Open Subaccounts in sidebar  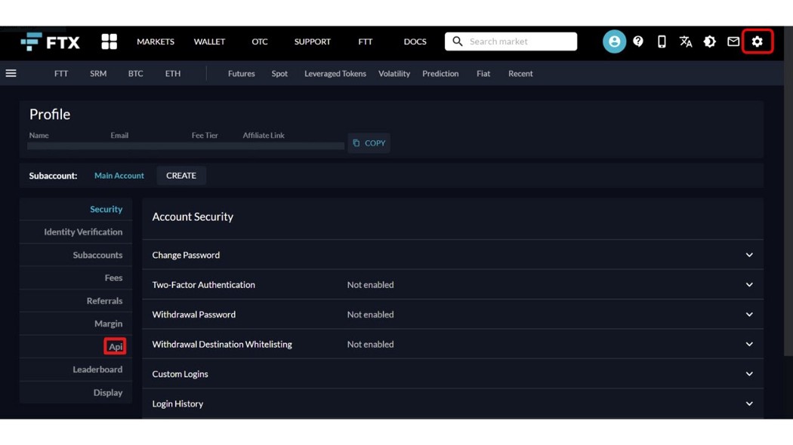(97, 255)
